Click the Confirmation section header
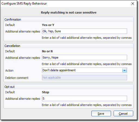The width and height of the screenshot is (139, 122). [x=13, y=20]
